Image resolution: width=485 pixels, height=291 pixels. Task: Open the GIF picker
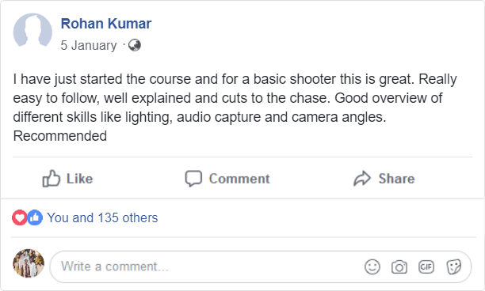426,266
